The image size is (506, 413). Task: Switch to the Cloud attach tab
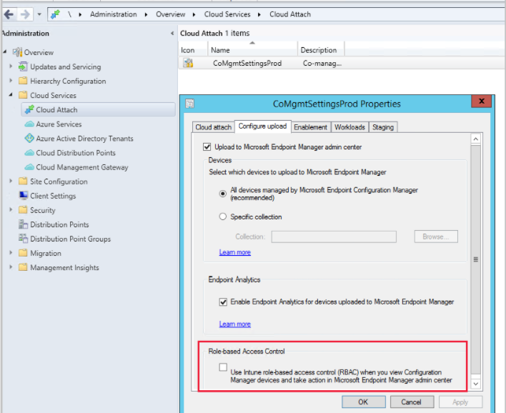[x=213, y=127]
